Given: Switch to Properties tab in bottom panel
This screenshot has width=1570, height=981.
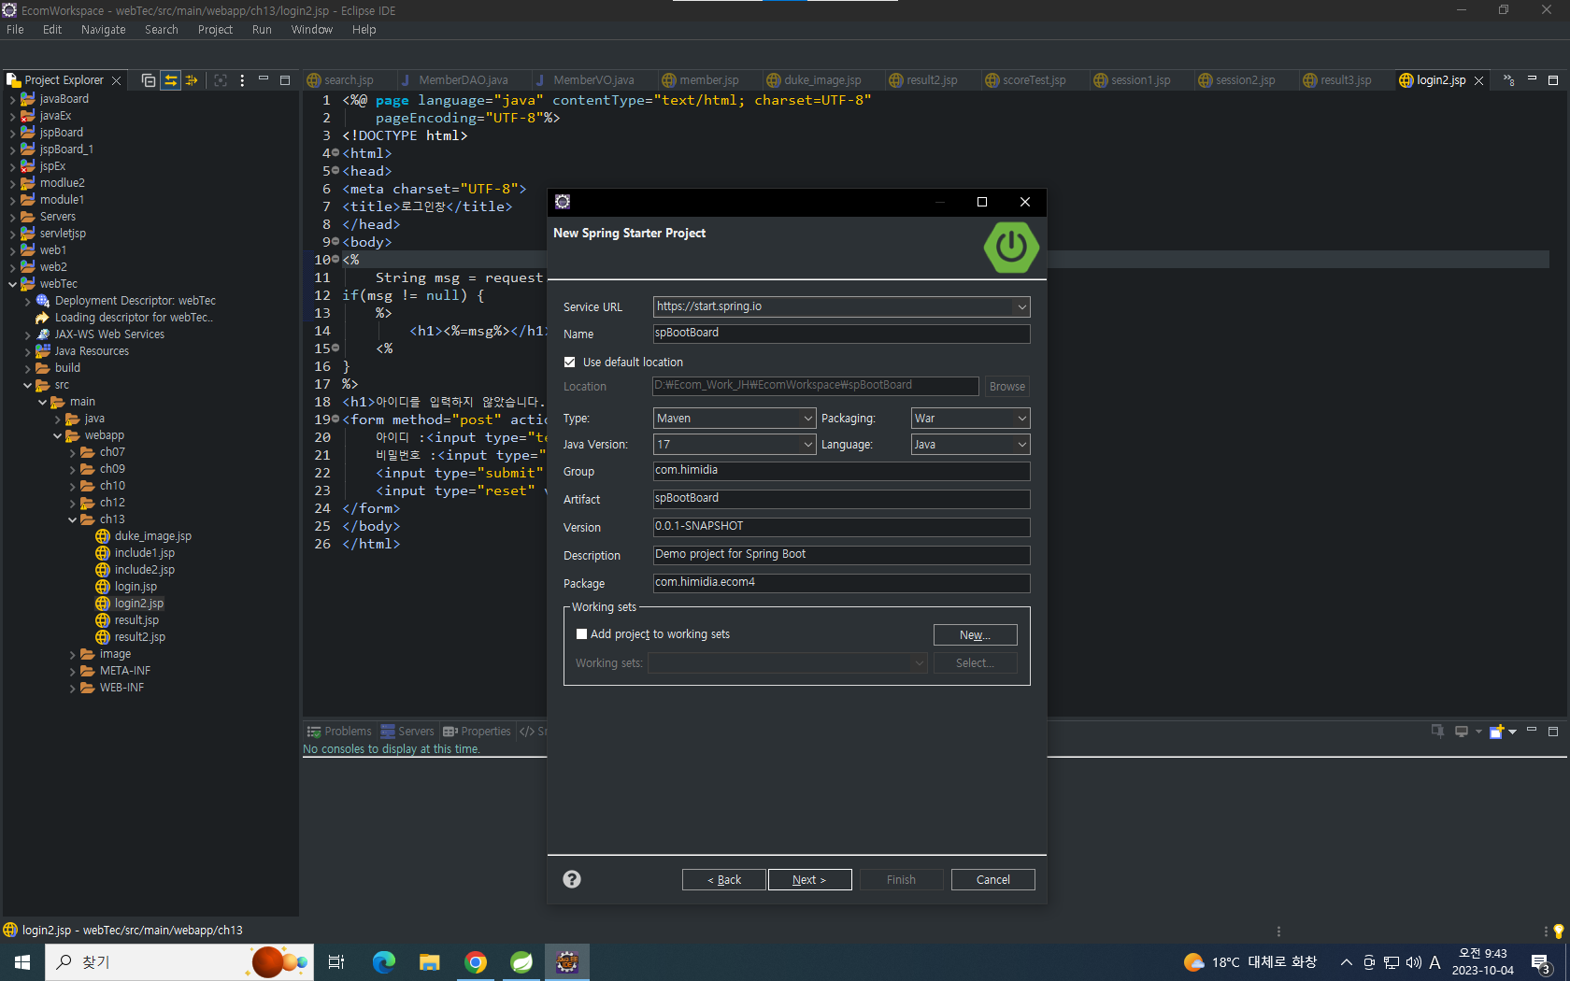Looking at the screenshot, I should (477, 732).
